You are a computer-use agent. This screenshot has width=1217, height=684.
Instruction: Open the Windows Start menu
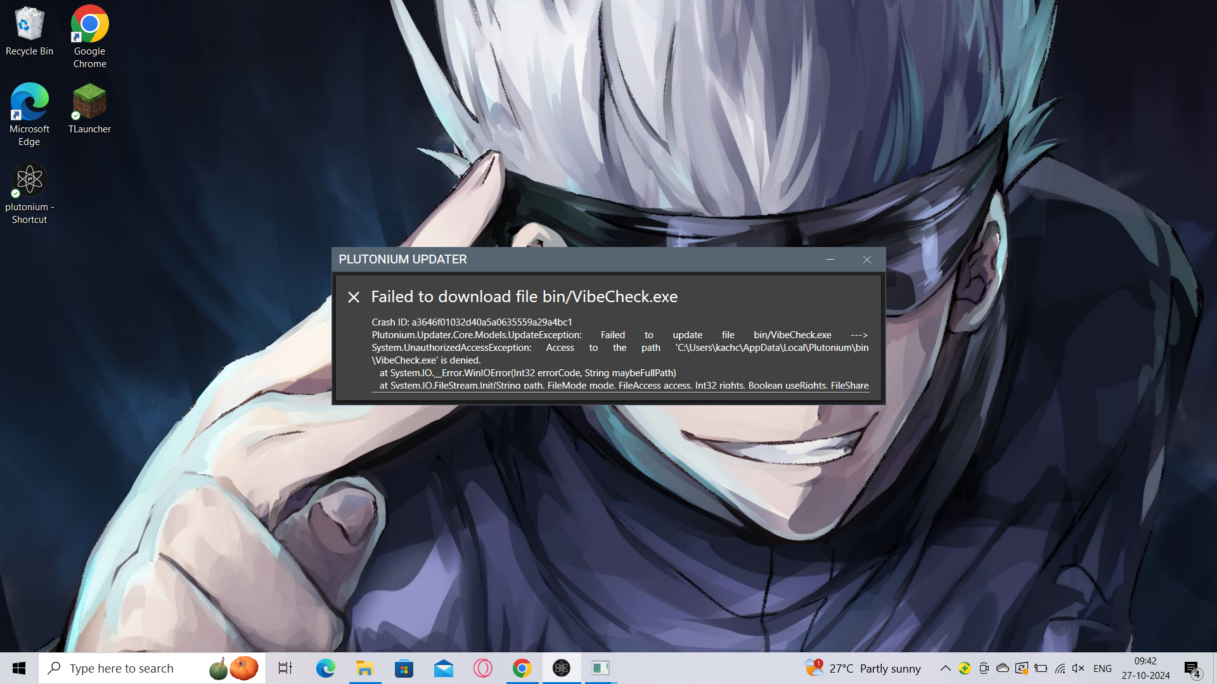19,668
